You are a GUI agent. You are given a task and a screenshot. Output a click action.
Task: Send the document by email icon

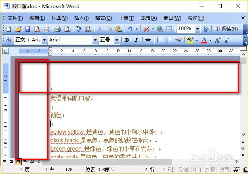(x=46, y=29)
